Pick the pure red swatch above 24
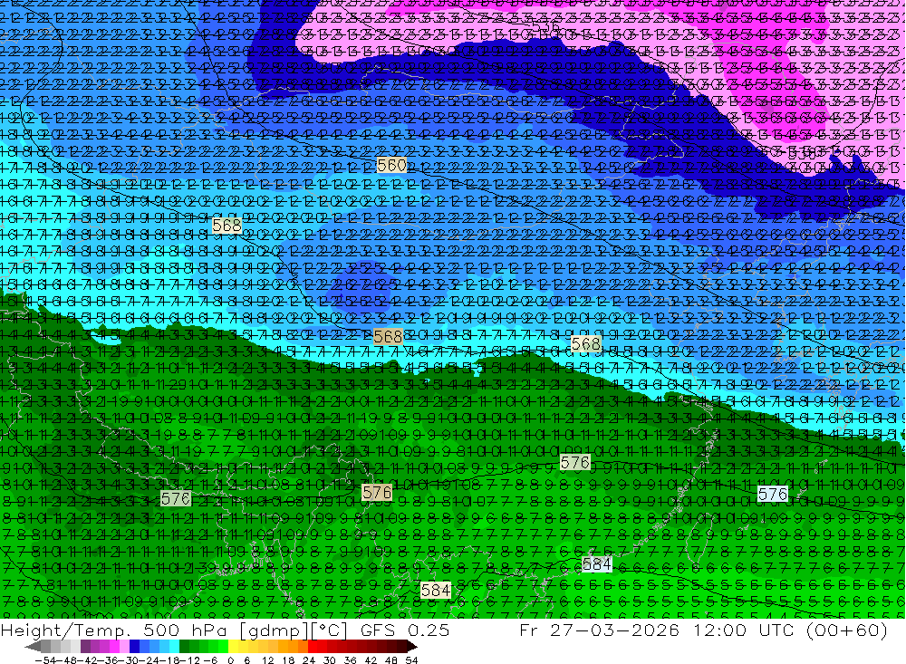This screenshot has width=906, height=664. click(313, 647)
